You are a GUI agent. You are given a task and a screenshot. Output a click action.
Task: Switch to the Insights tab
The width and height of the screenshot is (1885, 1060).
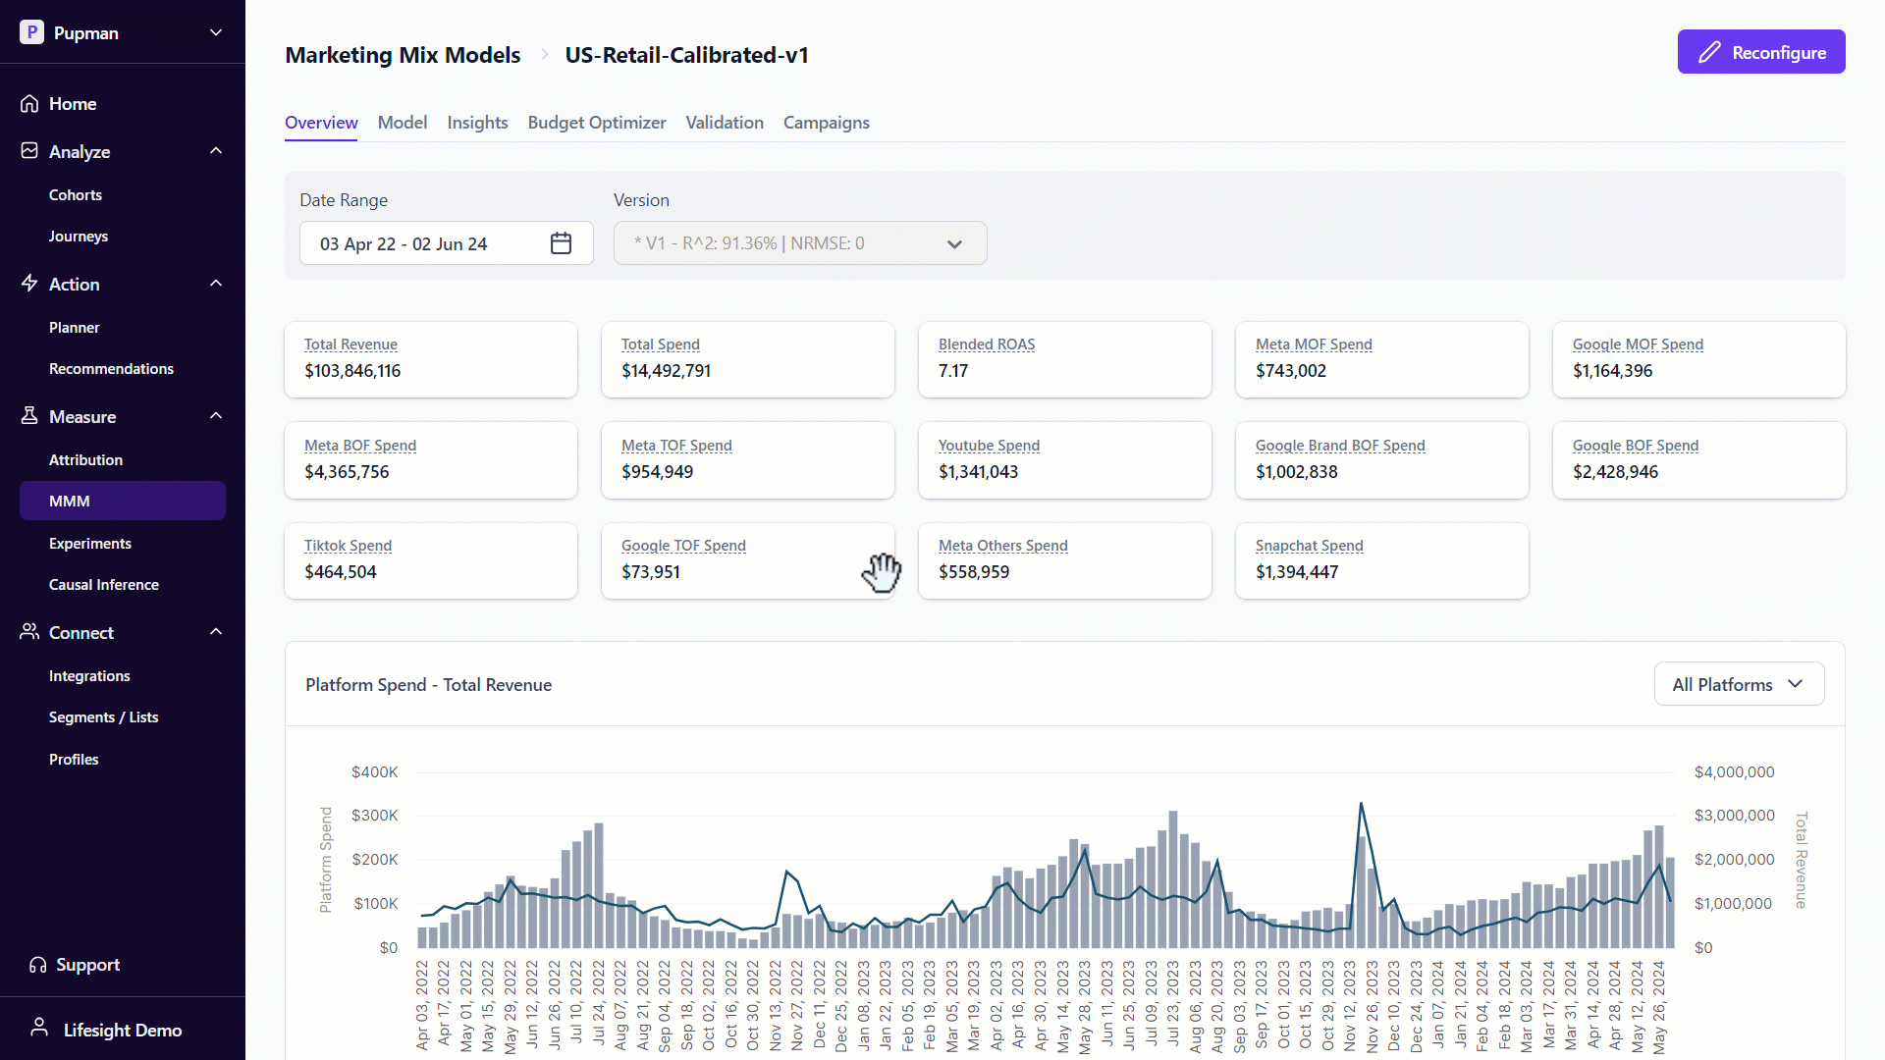click(477, 123)
